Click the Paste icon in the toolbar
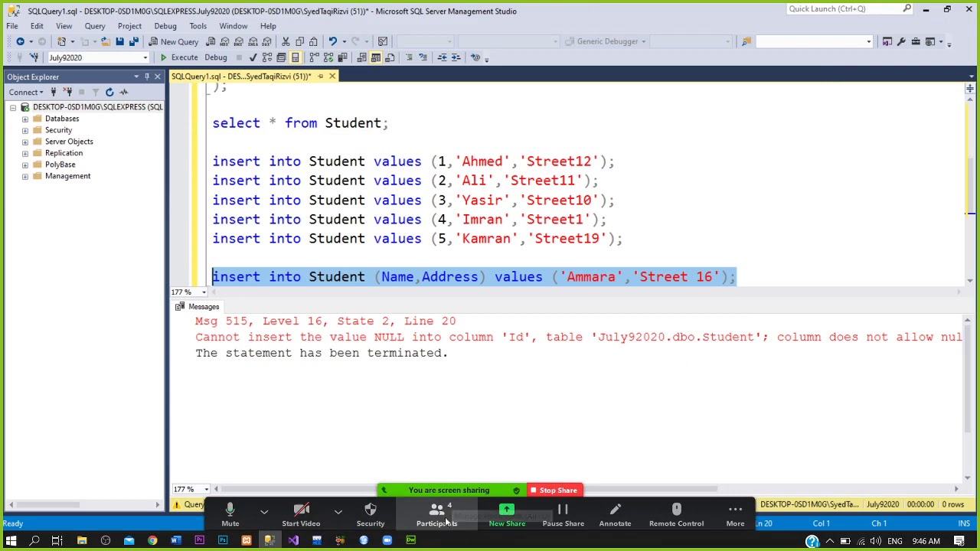 coord(315,41)
